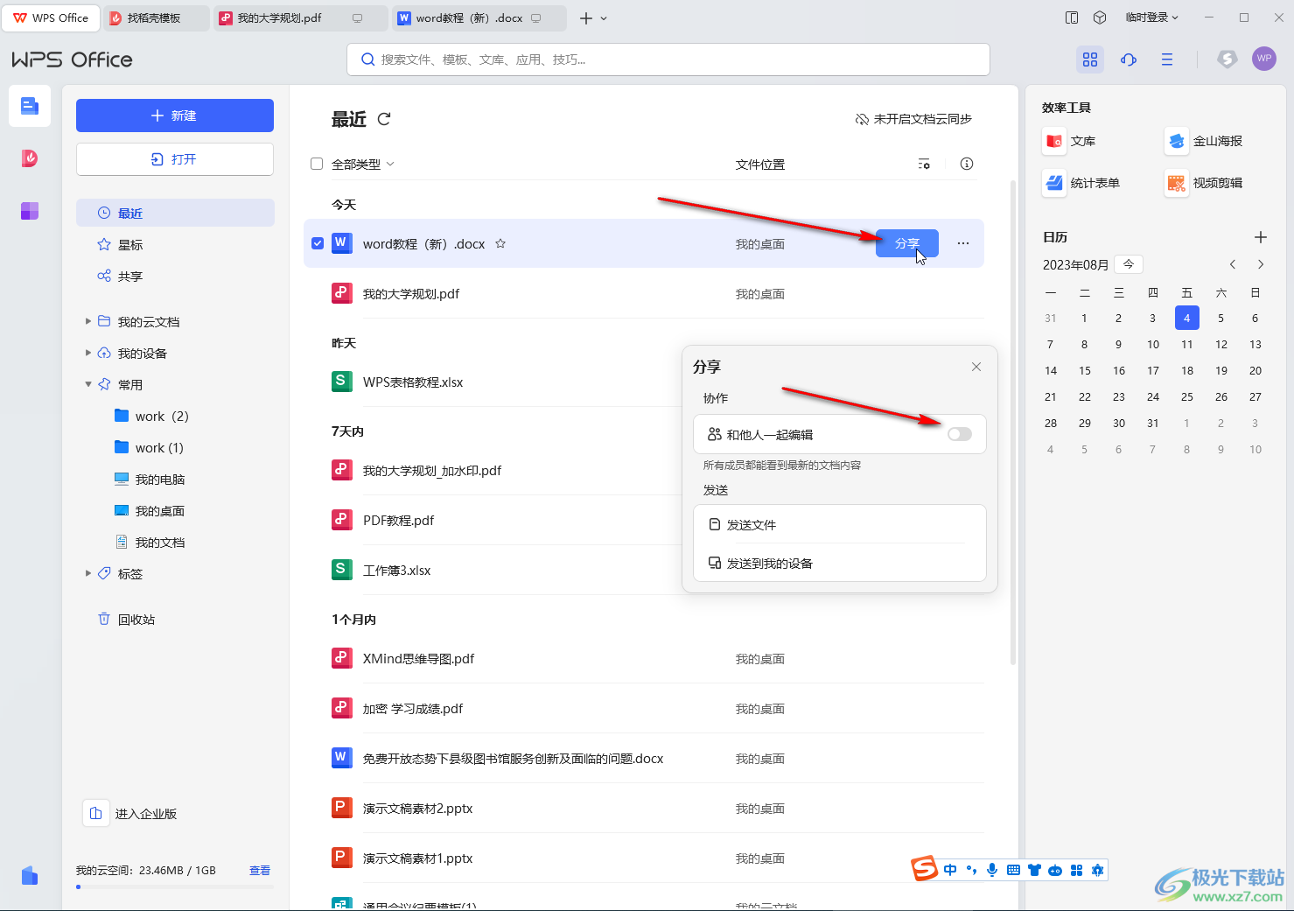Switch to the WPS Office home tab
Viewport: 1294px width, 911px height.
[52, 18]
